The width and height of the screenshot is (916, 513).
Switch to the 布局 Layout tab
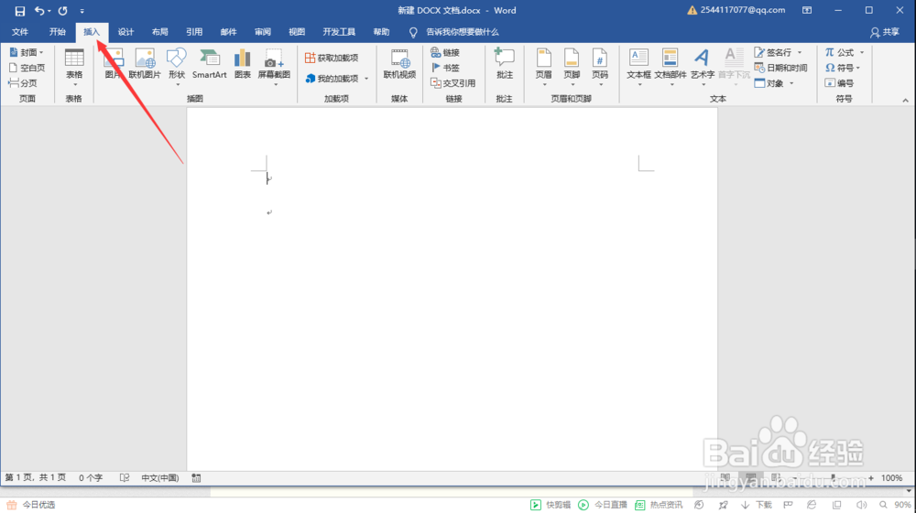pos(159,32)
